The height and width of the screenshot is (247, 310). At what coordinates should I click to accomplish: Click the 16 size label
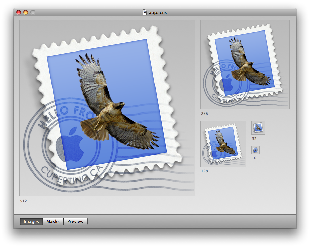(254, 158)
